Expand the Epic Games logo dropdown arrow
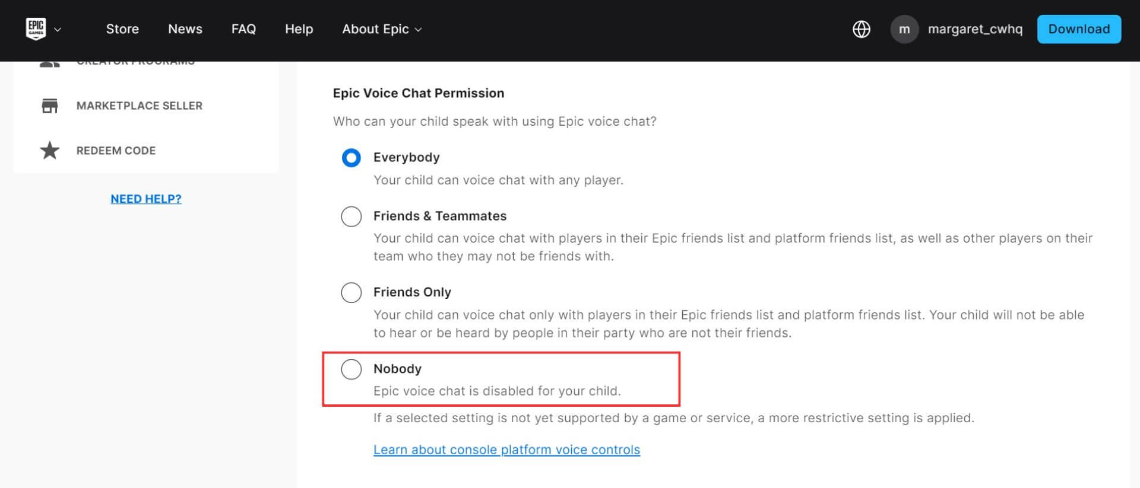 (58, 29)
